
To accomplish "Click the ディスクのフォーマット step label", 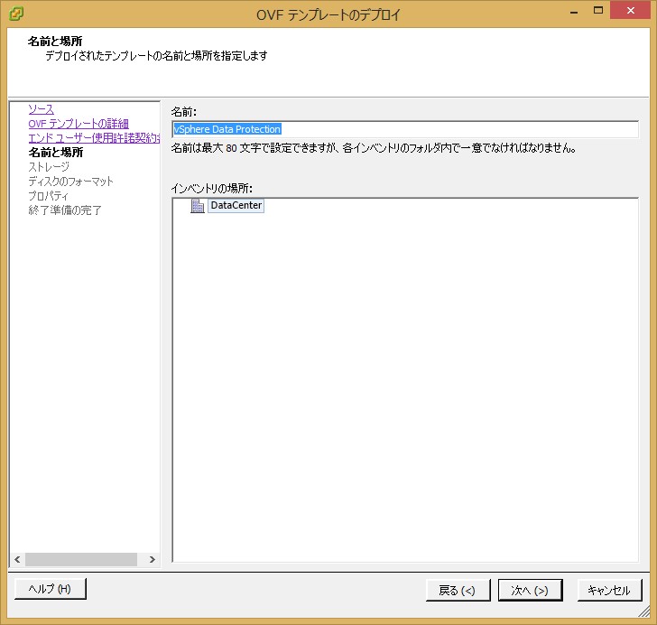I will 70,182.
